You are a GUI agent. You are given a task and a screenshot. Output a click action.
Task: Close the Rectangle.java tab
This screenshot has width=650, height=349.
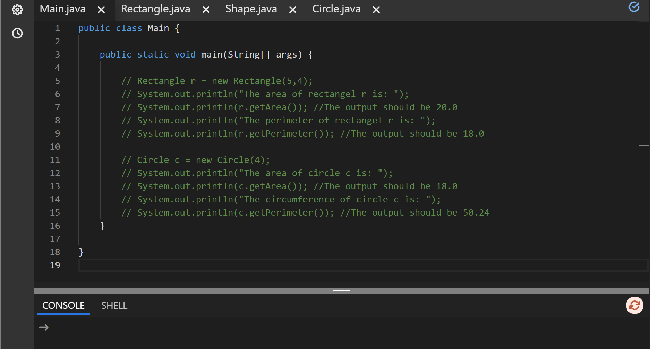point(206,10)
